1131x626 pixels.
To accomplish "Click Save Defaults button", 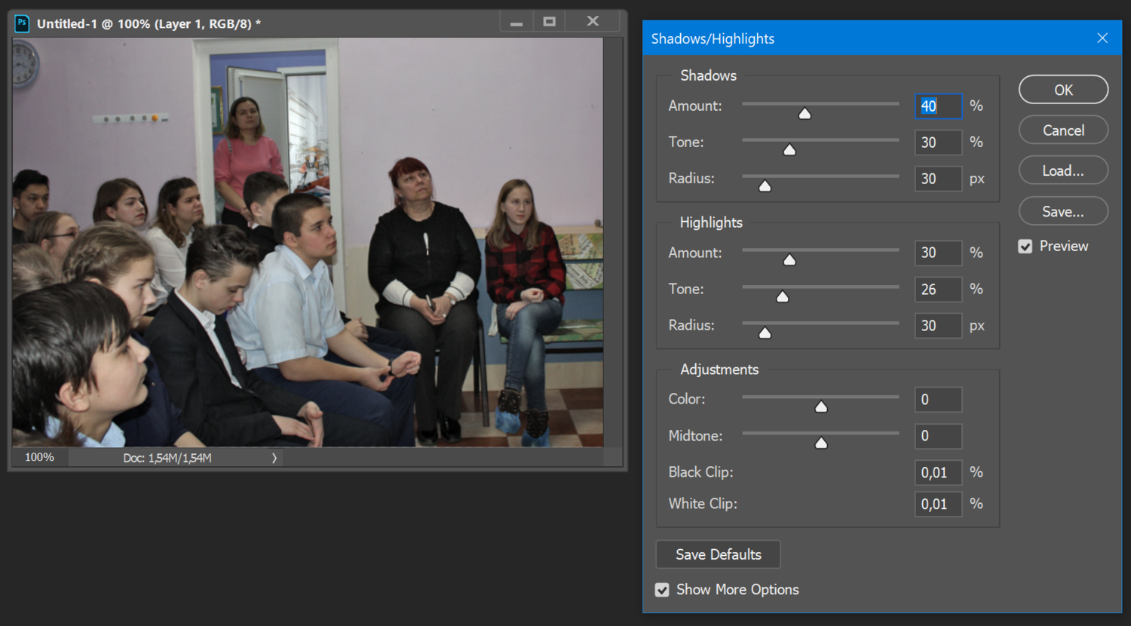I will tap(718, 554).
